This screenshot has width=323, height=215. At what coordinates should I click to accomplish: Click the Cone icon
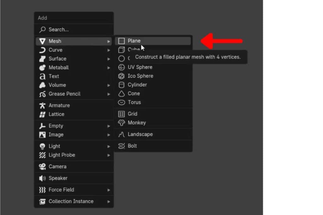[121, 93]
